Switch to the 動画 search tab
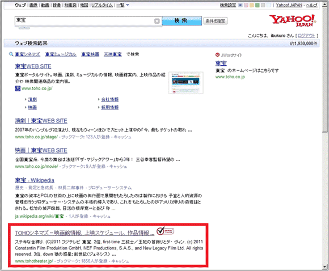The image size is (329, 271). (45, 5)
